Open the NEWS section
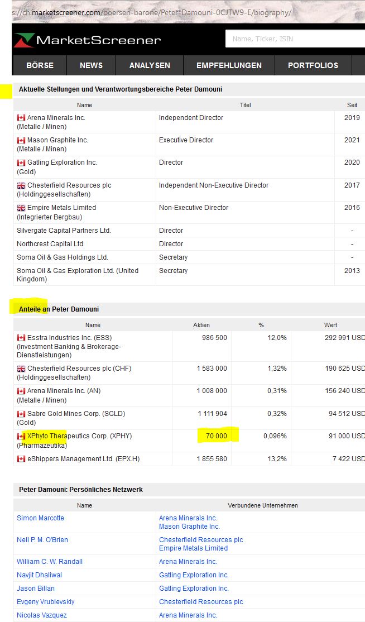365x622 pixels. click(91, 65)
